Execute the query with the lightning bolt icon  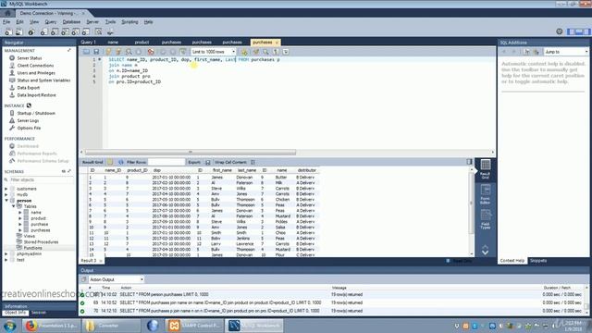point(109,52)
